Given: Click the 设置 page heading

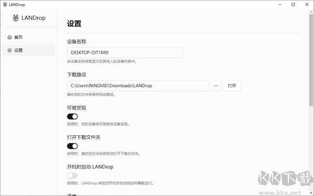Looking at the screenshot, I should tap(74, 24).
